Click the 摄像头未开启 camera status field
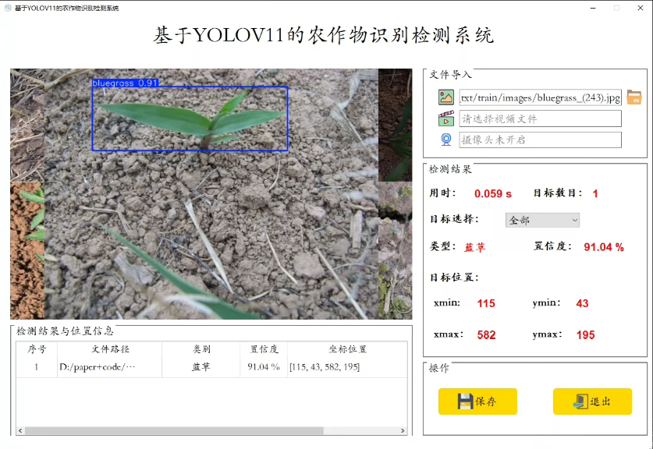653x449 pixels. (x=540, y=140)
